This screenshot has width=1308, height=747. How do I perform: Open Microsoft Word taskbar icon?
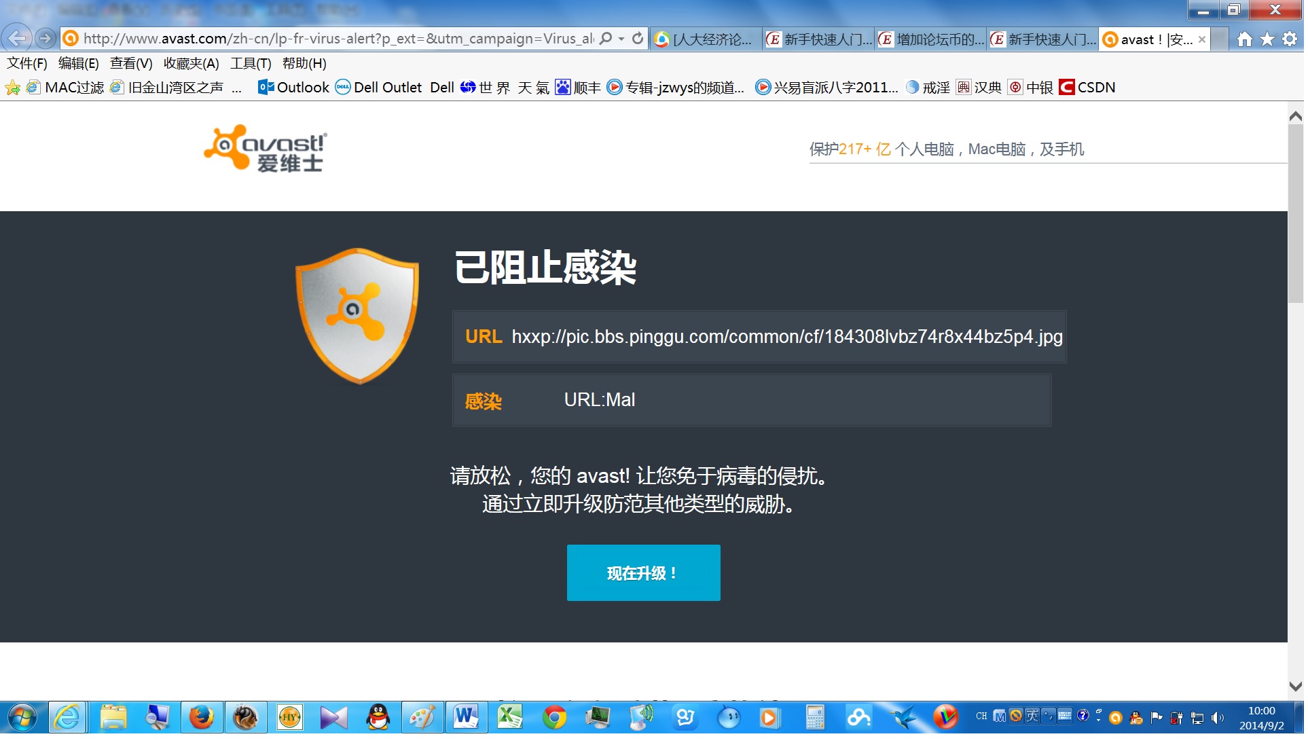pyautogui.click(x=466, y=717)
